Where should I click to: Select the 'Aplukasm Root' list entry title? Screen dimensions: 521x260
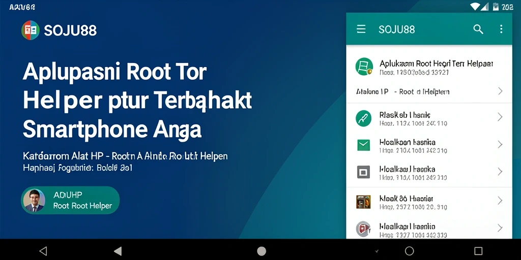(x=436, y=63)
